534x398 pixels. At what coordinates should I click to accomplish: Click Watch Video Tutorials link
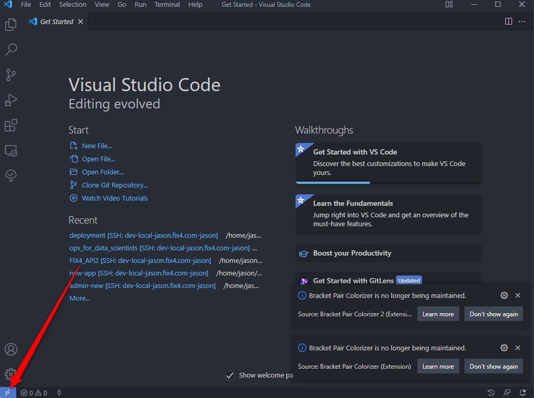(x=115, y=198)
